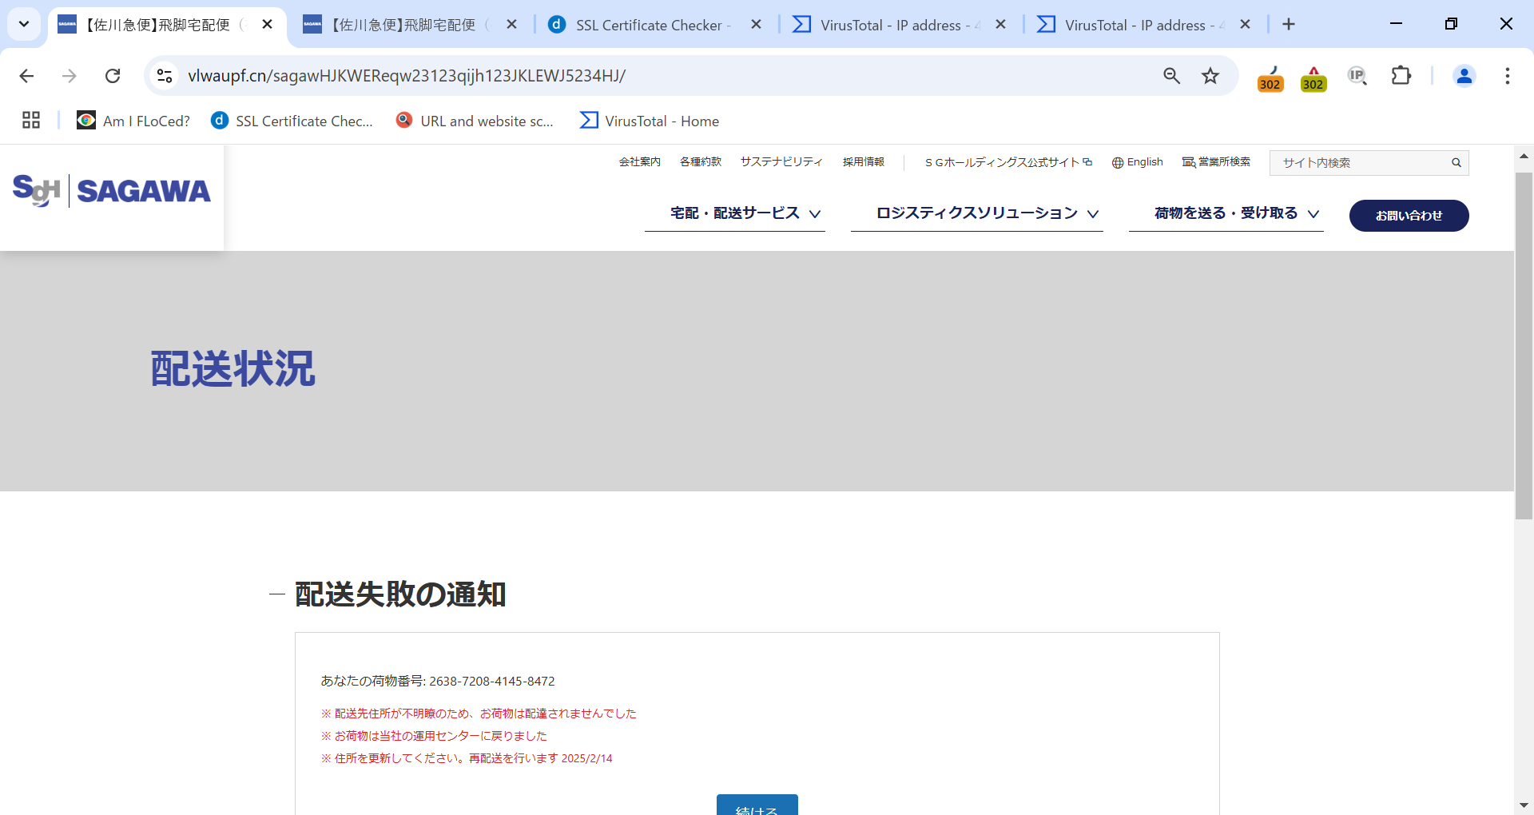Open the URL and website sc... bookmark

[475, 121]
